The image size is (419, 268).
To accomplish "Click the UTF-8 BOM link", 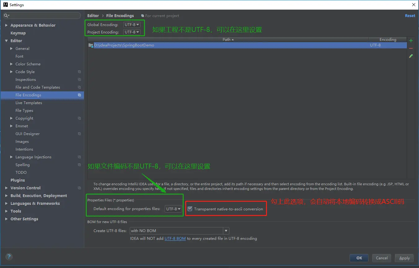I will pyautogui.click(x=175, y=239).
